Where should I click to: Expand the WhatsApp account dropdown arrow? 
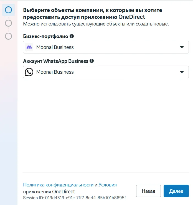click(182, 72)
